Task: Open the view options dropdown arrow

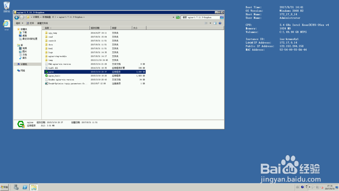Action: pyautogui.click(x=210, y=23)
